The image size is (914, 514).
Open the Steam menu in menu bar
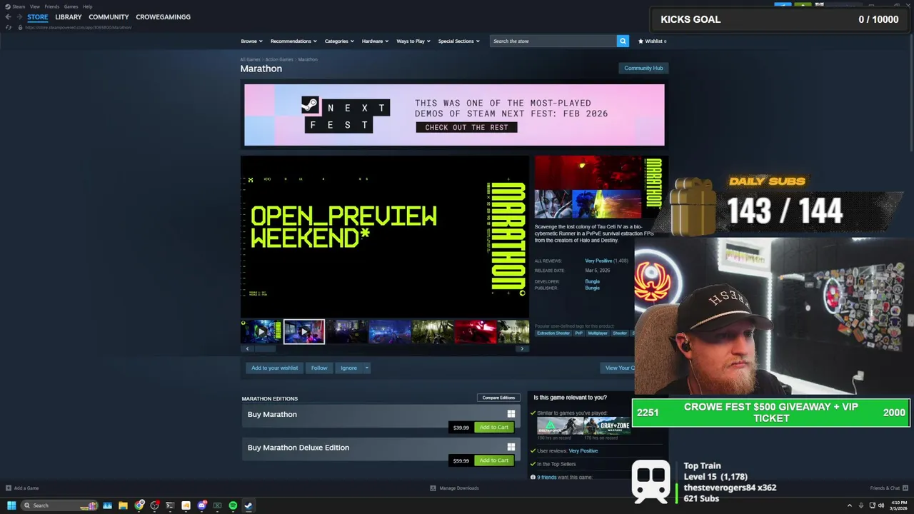point(19,6)
